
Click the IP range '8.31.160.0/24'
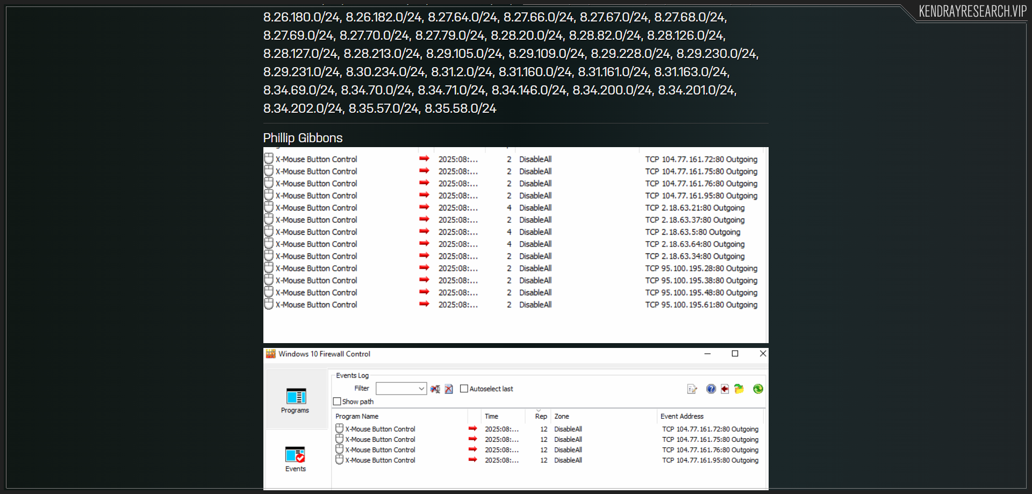[x=535, y=72]
